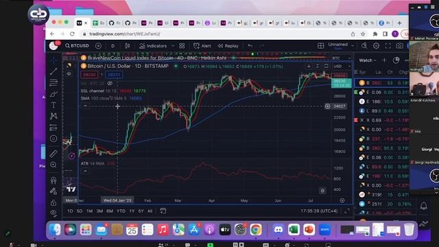Open the D timeframe interval selector
Image resolution: width=439 pixels, height=247 pixels.
coord(112,46)
